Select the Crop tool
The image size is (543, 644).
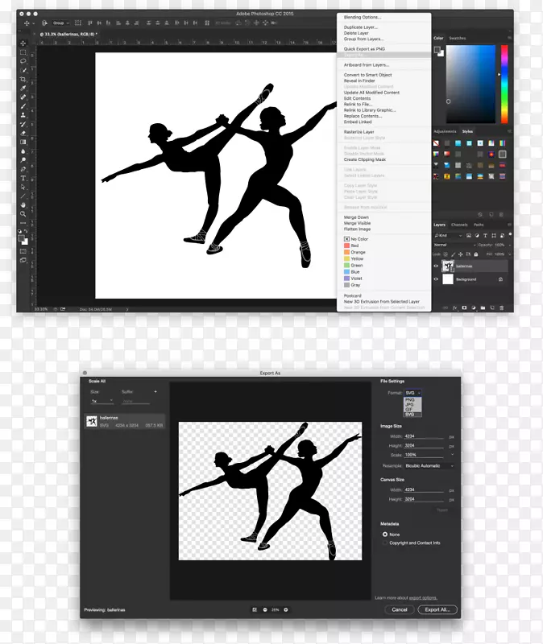[x=23, y=79]
